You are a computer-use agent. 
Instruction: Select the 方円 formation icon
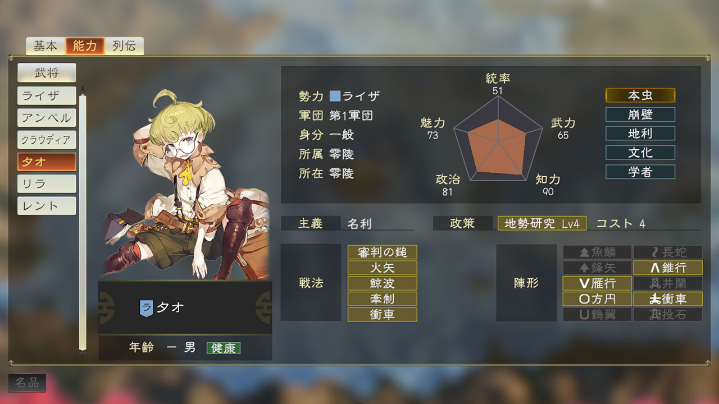[x=597, y=299]
